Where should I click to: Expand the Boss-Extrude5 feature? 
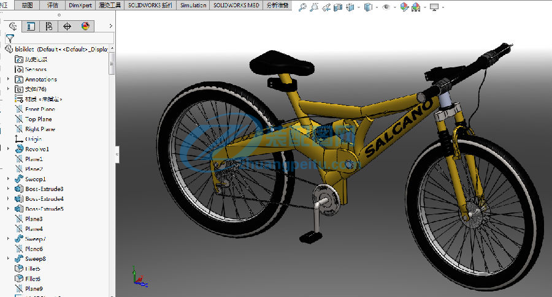click(8, 208)
